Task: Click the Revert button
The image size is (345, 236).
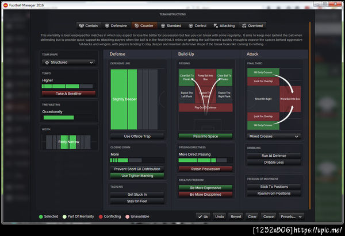Action: [x=236, y=216]
